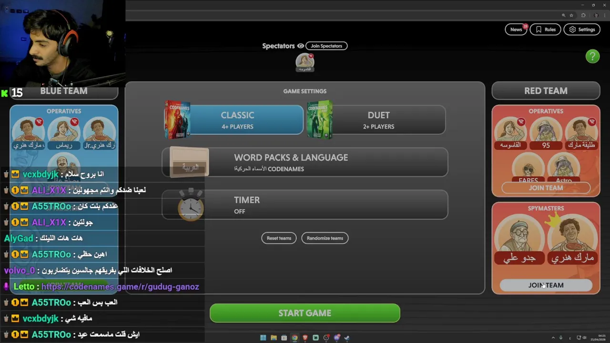This screenshot has height=343, width=610.
Task: Click the browser zoom magnifier icon
Action: [x=563, y=15]
